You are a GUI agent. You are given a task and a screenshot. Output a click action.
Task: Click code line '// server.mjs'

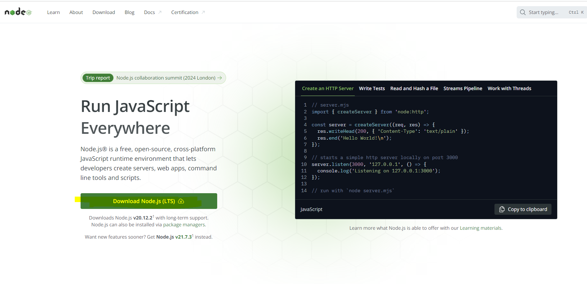tap(330, 105)
